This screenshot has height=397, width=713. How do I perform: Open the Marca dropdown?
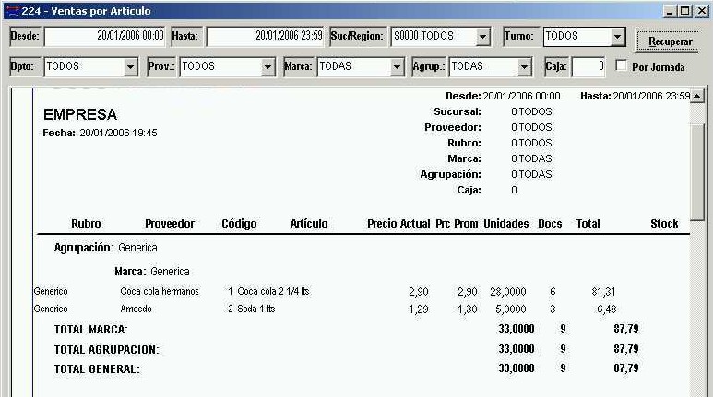click(398, 67)
